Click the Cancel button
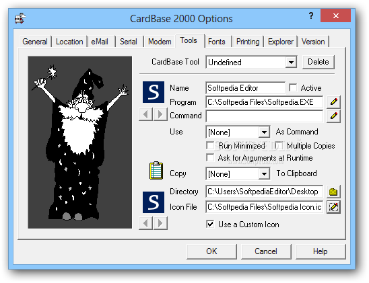The height and width of the screenshot is (283, 369). tap(266, 251)
